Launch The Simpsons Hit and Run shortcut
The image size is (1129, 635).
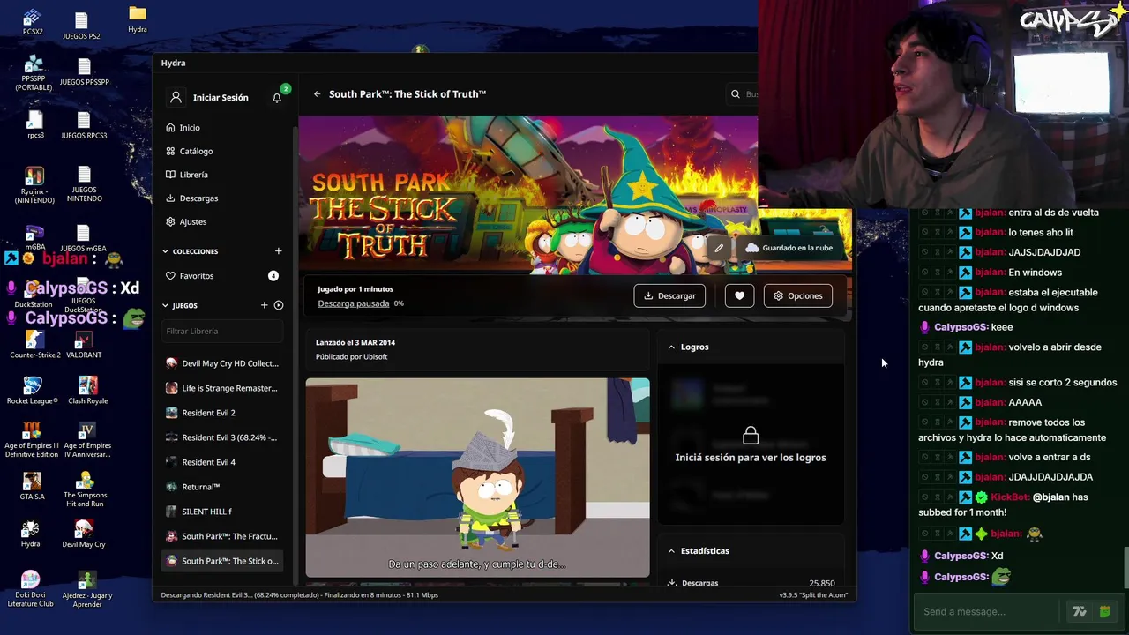pyautogui.click(x=85, y=489)
